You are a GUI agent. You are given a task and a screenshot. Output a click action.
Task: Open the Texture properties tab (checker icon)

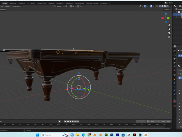tap(174, 106)
